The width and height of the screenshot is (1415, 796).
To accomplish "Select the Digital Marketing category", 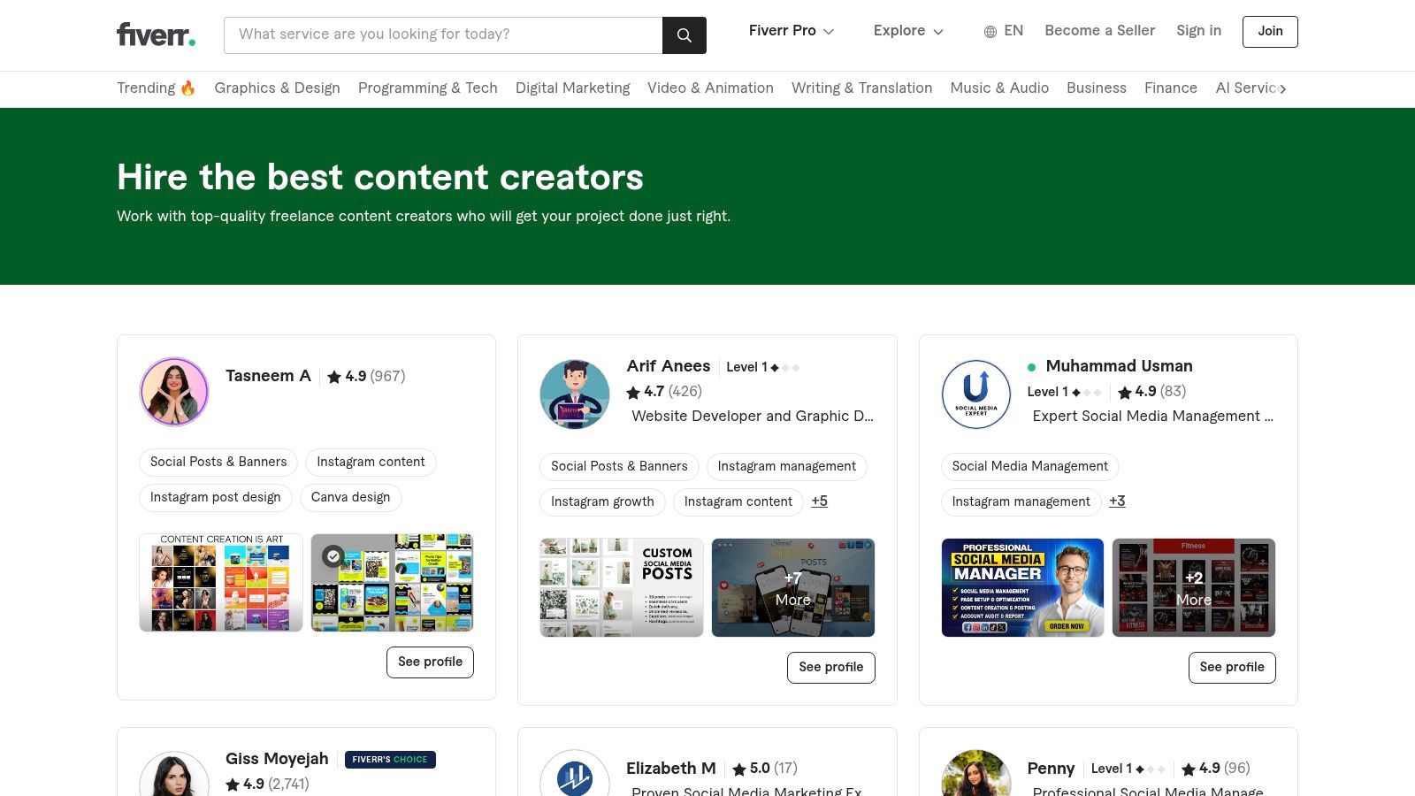I will tap(572, 88).
